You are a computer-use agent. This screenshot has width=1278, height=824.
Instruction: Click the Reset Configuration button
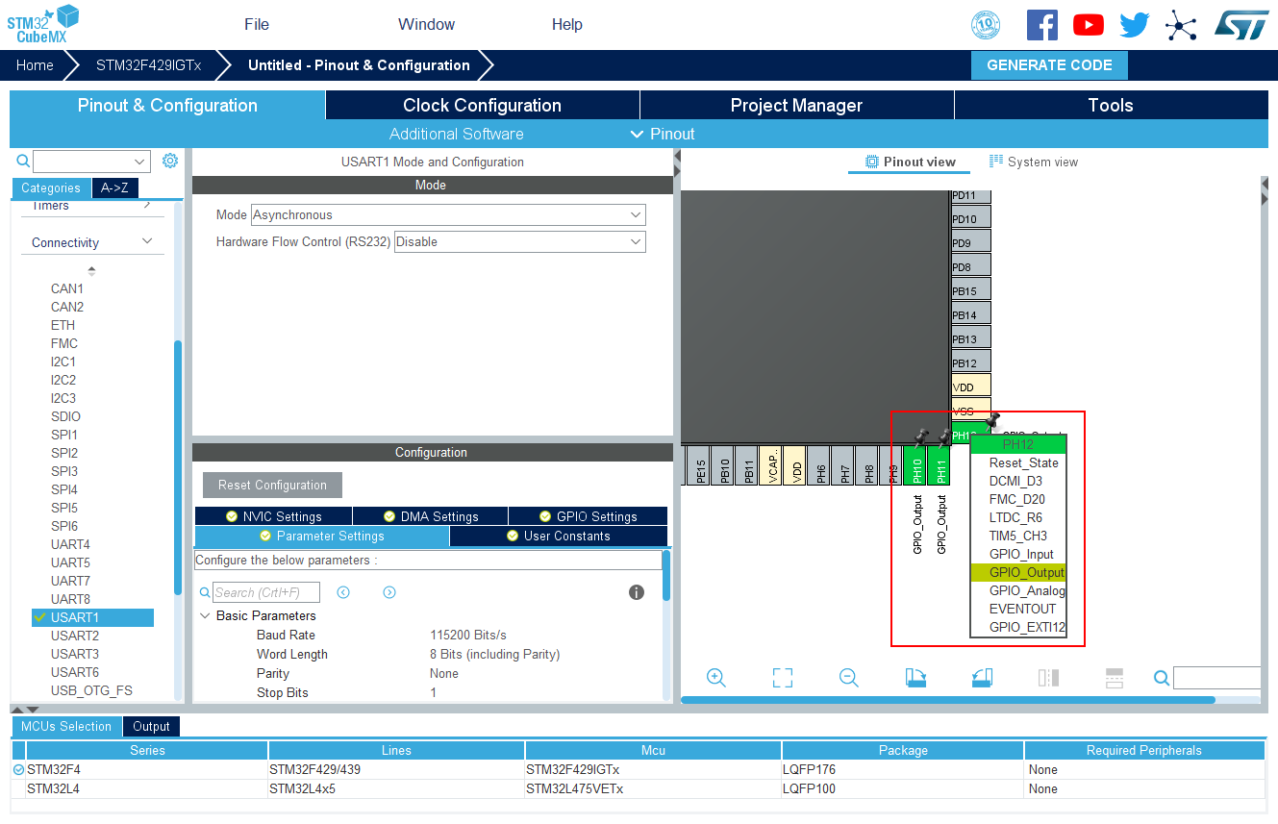pos(272,485)
